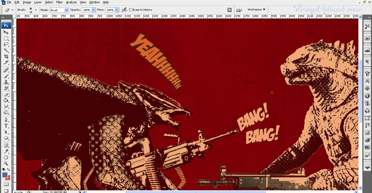
Task: Select the Pen tool
Action: [6, 120]
